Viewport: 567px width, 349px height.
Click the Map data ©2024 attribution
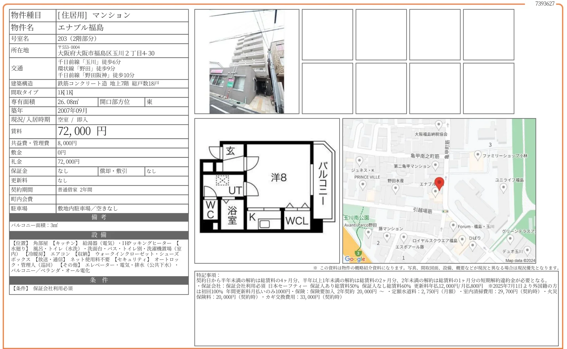coord(520,260)
